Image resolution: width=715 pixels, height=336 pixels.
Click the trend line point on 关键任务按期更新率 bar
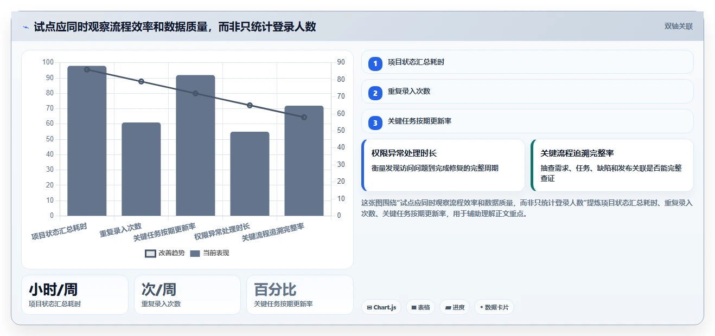(x=195, y=93)
